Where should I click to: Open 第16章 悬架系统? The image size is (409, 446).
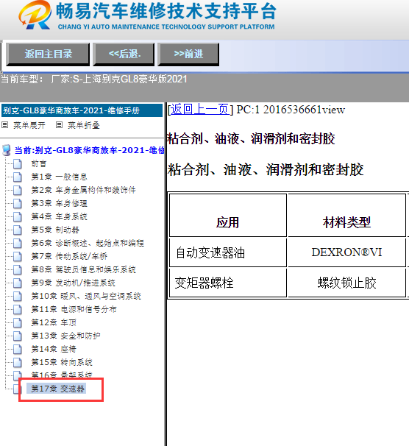point(62,375)
